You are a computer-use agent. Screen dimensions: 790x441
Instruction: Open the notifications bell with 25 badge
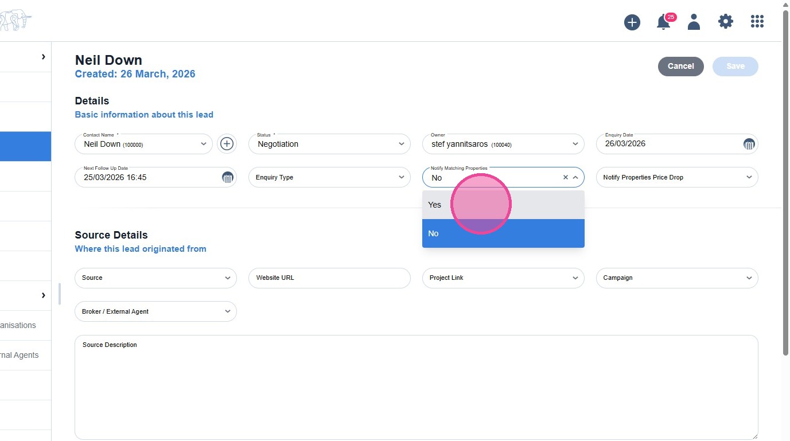click(665, 22)
